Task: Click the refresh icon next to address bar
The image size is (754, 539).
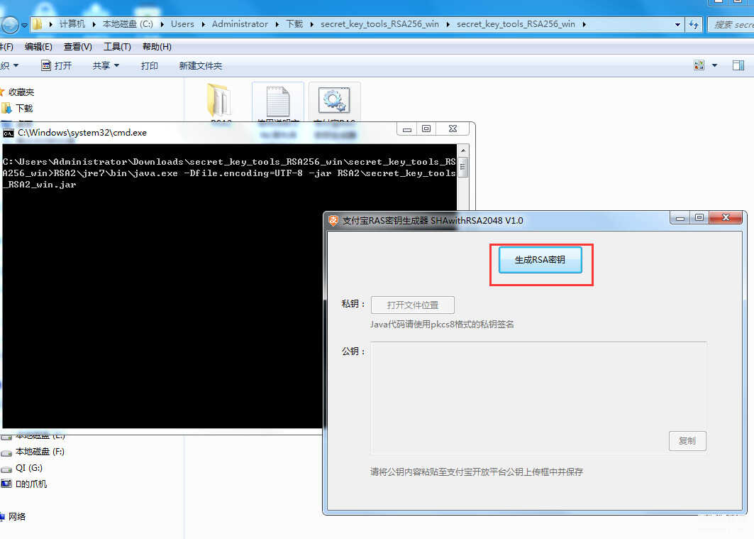Action: pyautogui.click(x=694, y=24)
